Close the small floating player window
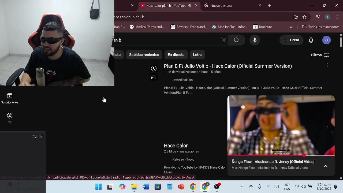Viewport: 343px width, 193px height. (41, 137)
